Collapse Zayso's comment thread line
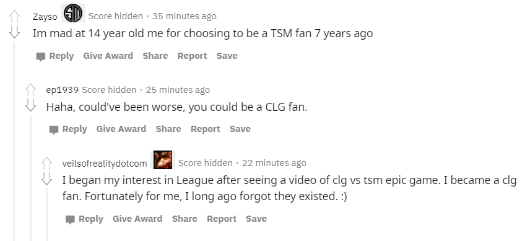The image size is (530, 241). (14, 141)
